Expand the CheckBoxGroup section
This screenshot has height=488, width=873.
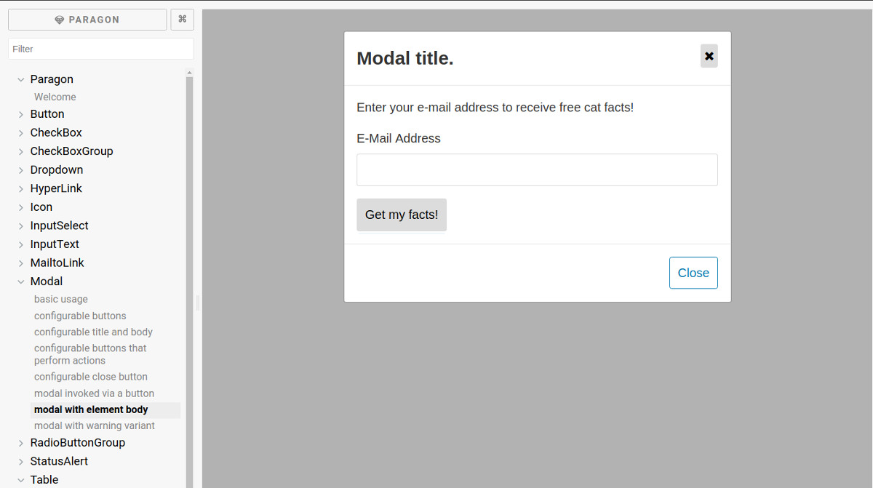20,151
